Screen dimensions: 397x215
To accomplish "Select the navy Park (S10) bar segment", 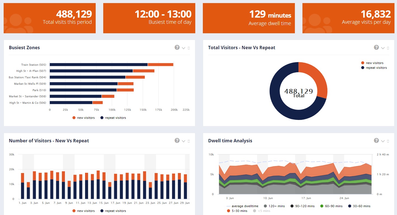I will [83, 90].
